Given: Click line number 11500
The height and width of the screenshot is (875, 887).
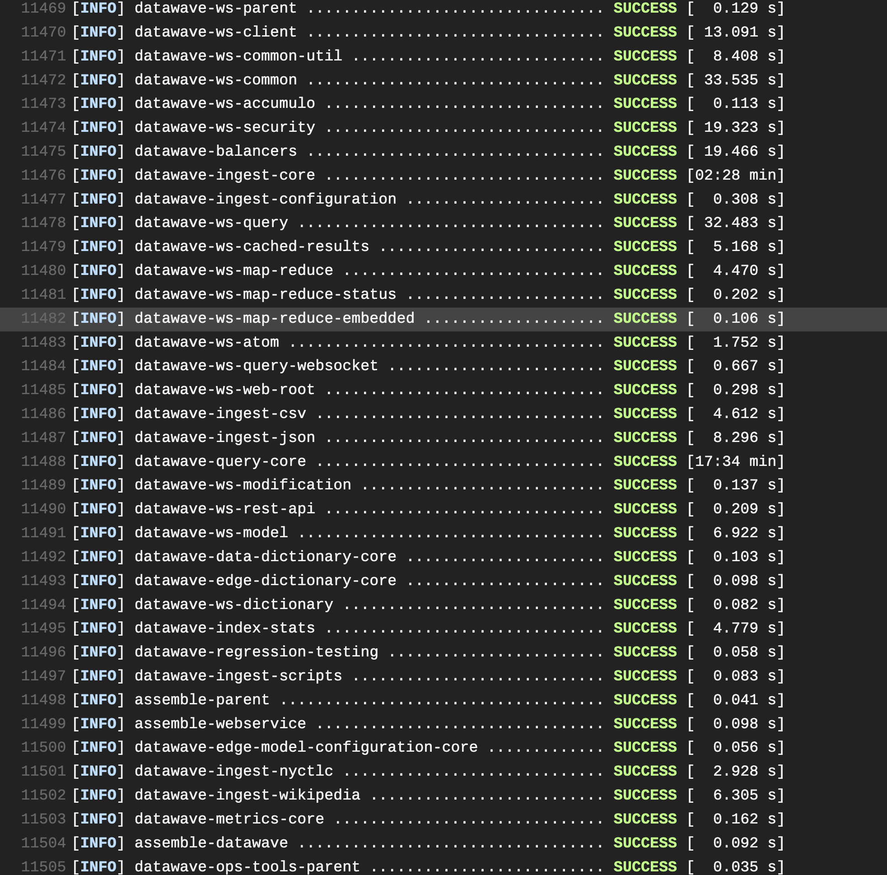Looking at the screenshot, I should pos(43,747).
